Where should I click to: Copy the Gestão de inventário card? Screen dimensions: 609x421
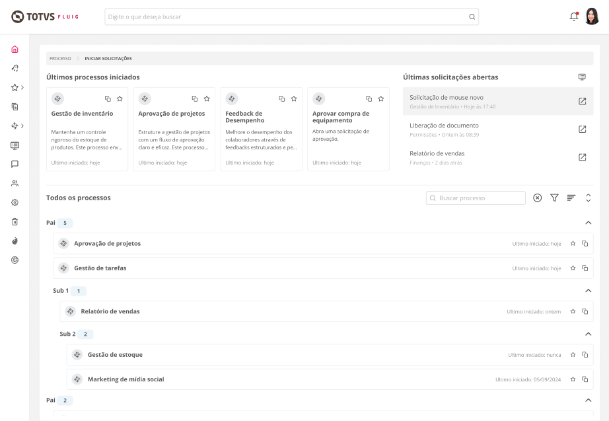[x=108, y=98]
